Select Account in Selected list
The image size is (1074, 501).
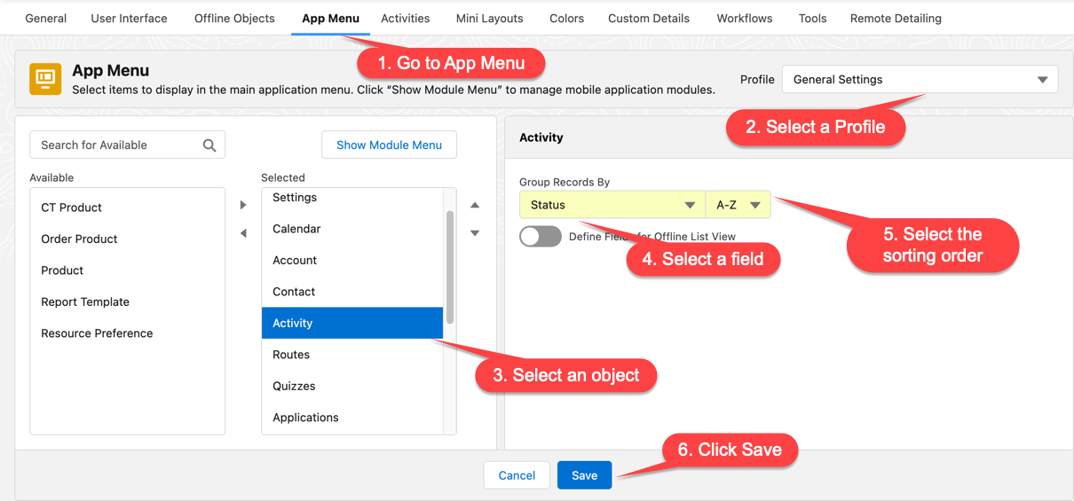click(x=352, y=261)
